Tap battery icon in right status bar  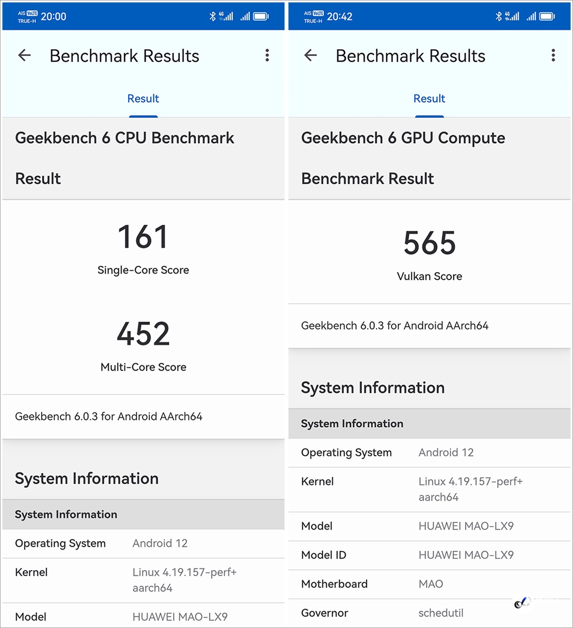547,17
